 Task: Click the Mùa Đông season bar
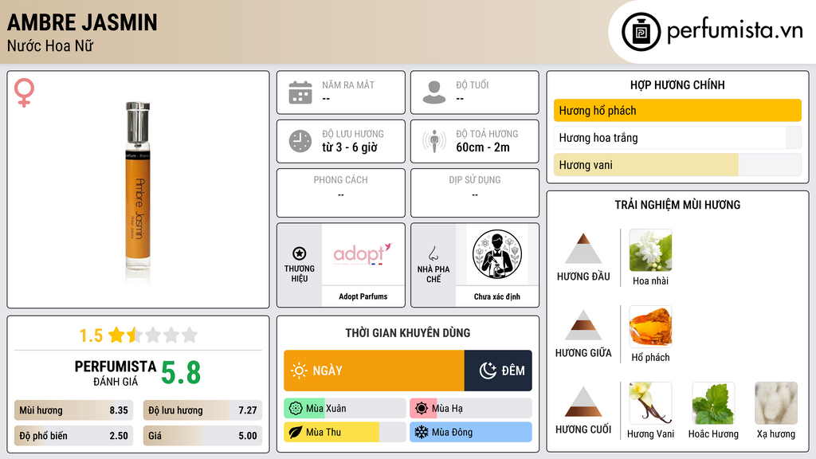point(471,432)
